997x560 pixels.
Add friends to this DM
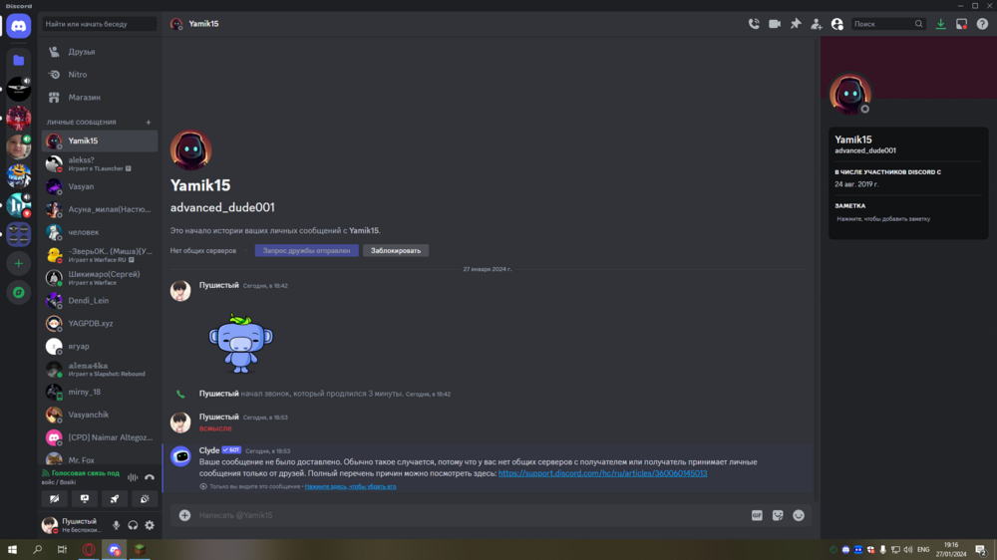point(817,24)
